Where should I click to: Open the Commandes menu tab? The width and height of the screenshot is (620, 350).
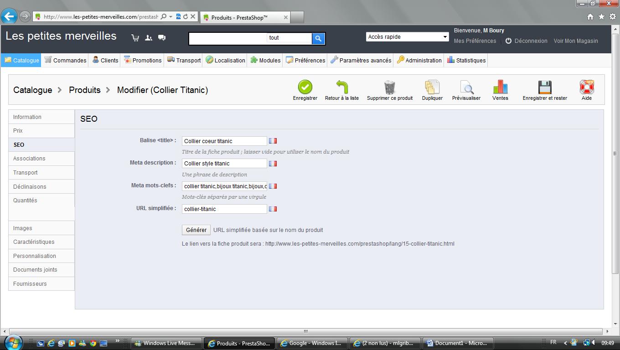(65, 60)
